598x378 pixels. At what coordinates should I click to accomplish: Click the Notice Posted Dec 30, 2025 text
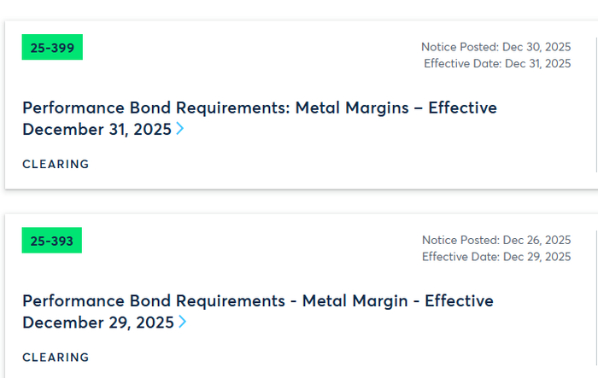click(495, 47)
